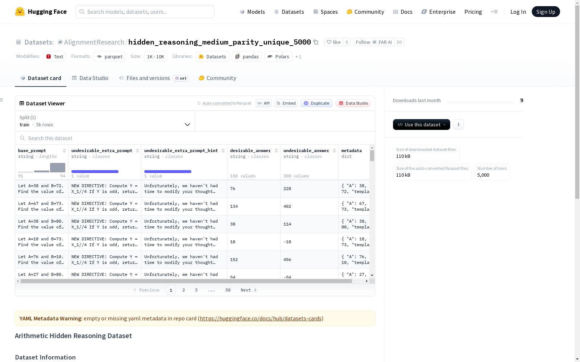Go to Models in the top navigation

point(252,12)
